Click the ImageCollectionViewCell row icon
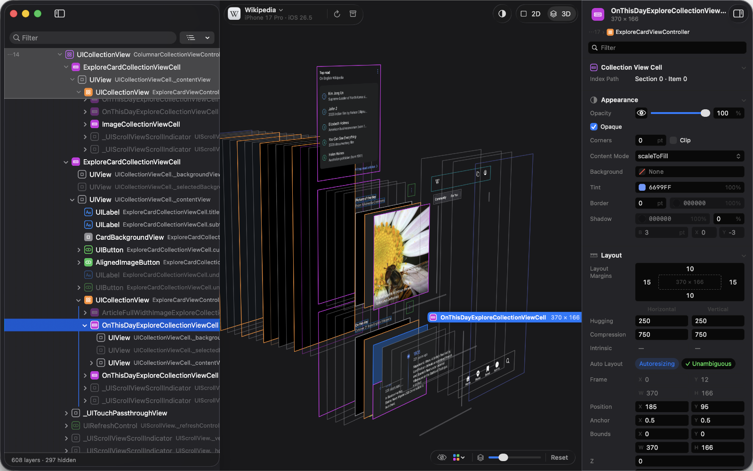Screen dimensions: 753x471 pos(95,124)
